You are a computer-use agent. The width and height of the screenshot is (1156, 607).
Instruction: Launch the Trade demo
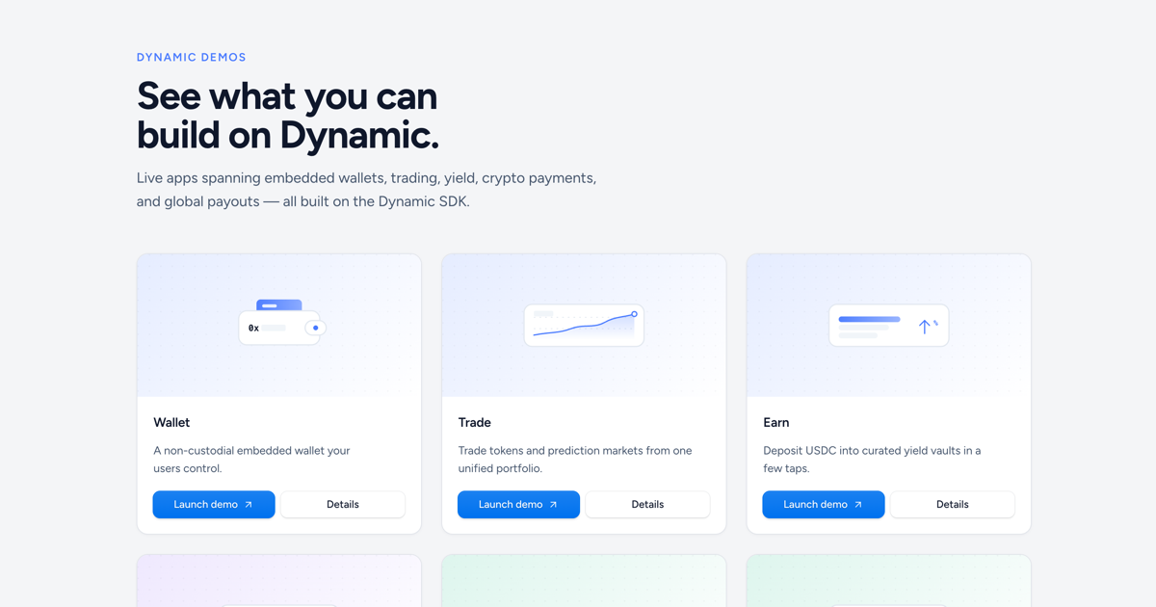tap(518, 504)
